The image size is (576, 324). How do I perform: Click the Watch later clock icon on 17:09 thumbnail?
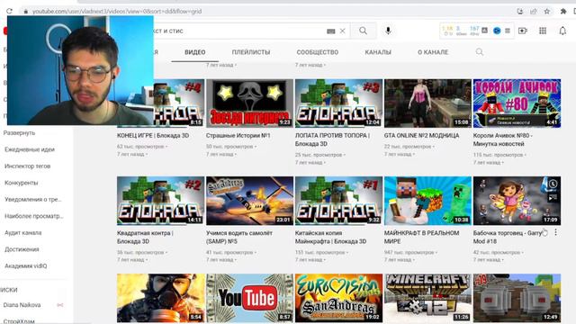tap(553, 184)
